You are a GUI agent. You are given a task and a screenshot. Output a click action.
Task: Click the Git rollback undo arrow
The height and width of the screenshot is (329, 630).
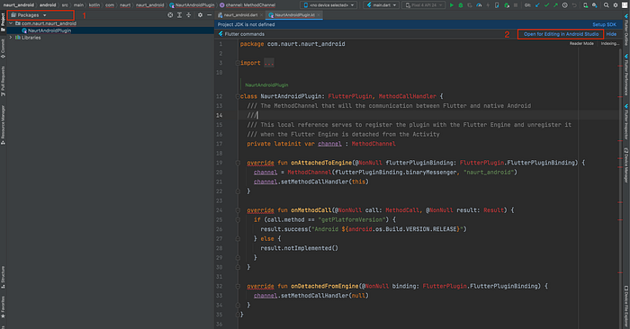(574, 5)
